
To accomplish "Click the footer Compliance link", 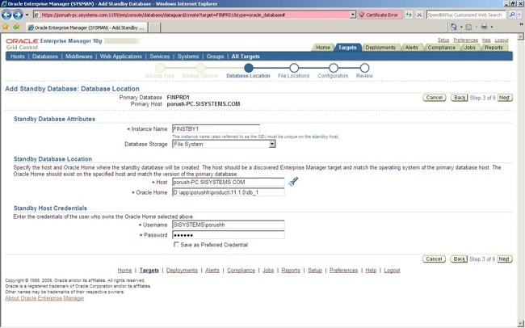I will point(241,270).
